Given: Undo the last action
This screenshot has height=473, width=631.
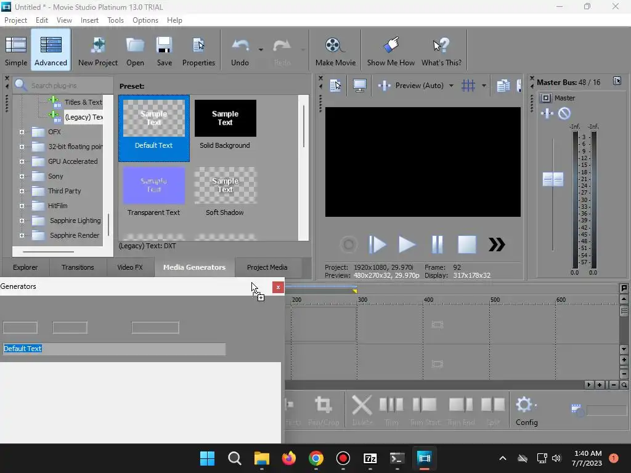Looking at the screenshot, I should 240,51.
